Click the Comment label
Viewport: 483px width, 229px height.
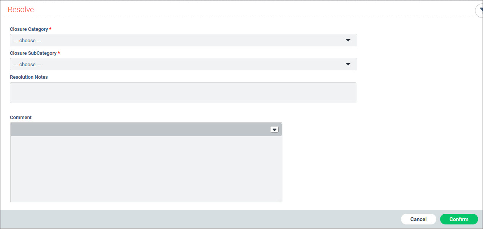(21, 118)
